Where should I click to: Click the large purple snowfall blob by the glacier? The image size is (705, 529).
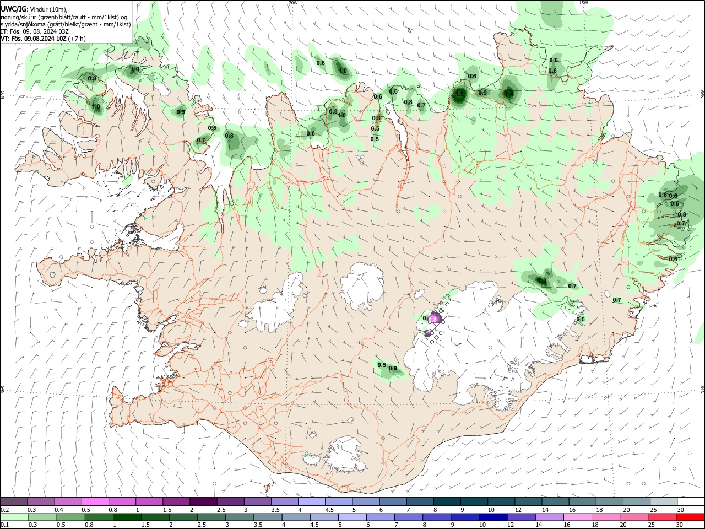point(435,318)
